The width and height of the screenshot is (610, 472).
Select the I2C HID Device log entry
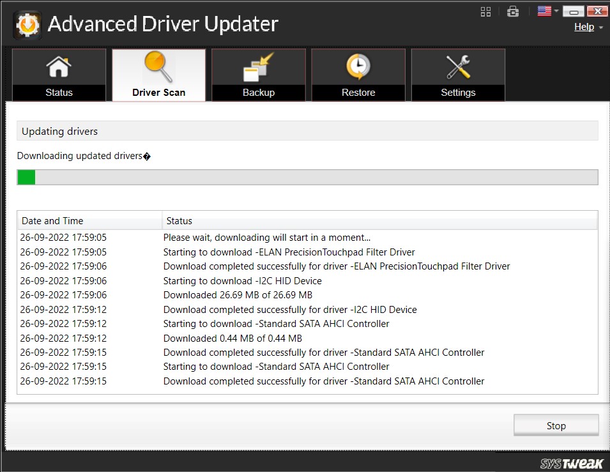tap(242, 280)
